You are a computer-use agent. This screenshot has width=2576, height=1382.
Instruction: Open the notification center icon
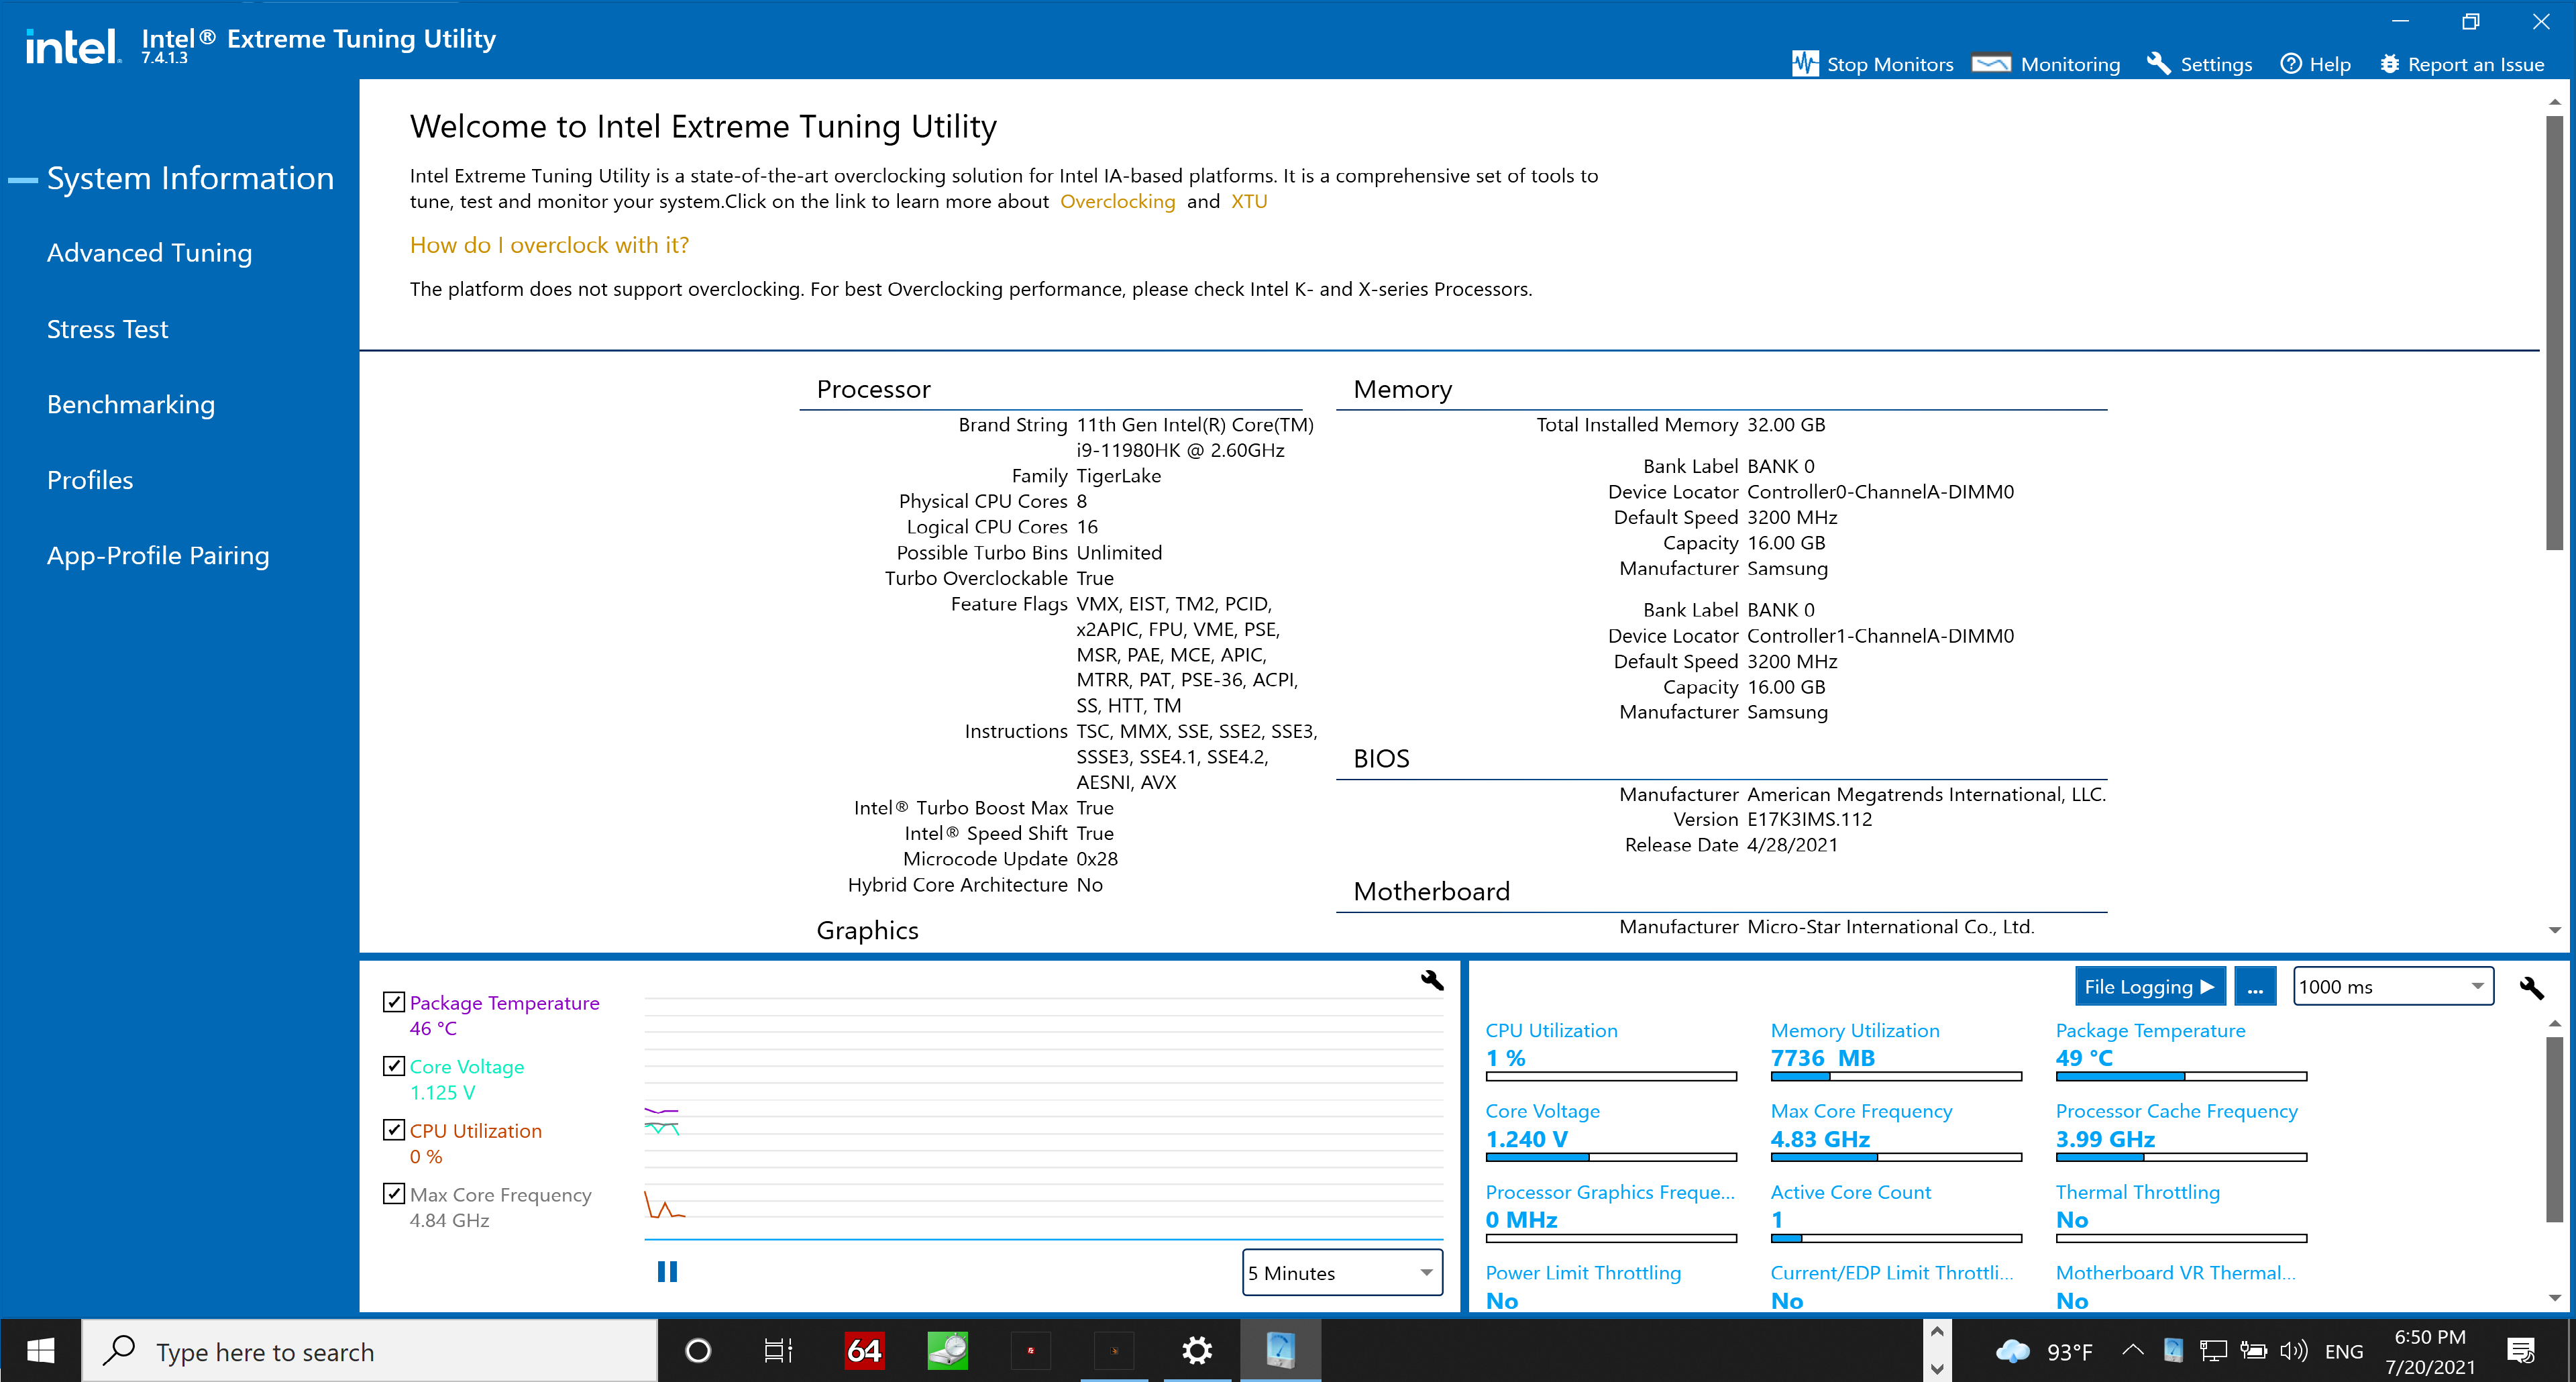click(2521, 1351)
